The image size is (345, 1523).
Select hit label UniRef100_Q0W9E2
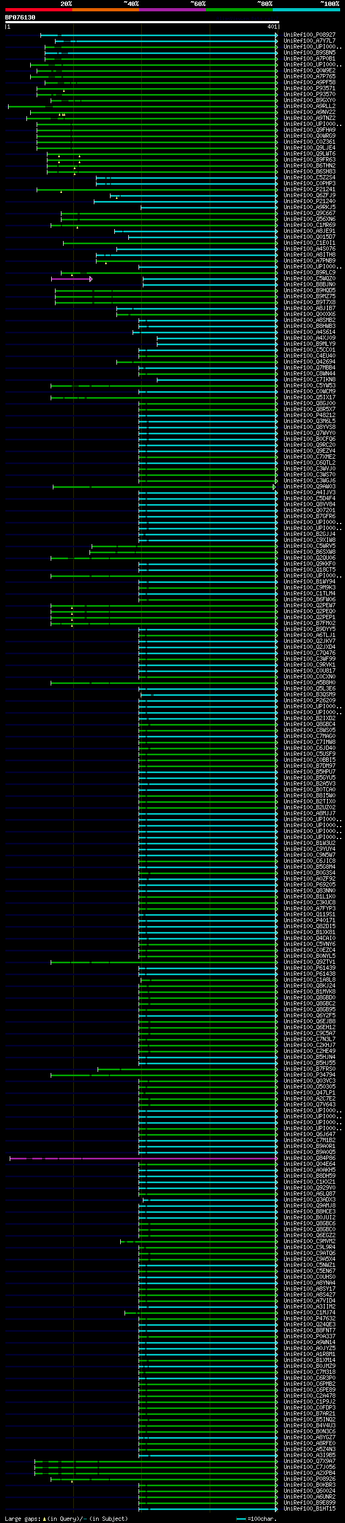[x=309, y=70]
